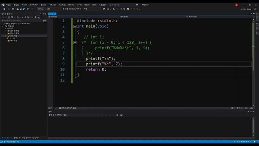The image size is (259, 146).
Task: Open the Edit menu
Action: [x=16, y=5]
